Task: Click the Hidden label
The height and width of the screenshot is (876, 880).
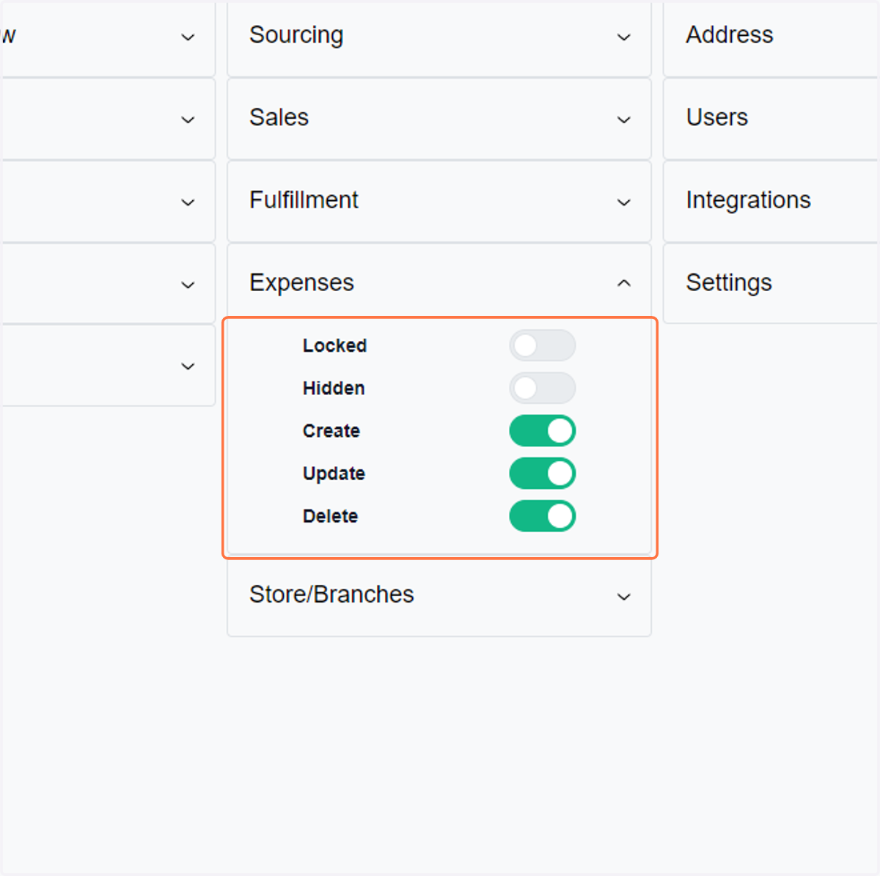Action: tap(334, 388)
